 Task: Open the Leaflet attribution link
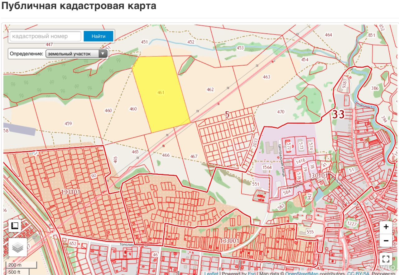pyautogui.click(x=211, y=273)
